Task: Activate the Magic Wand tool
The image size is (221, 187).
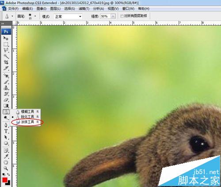Action: (6, 56)
